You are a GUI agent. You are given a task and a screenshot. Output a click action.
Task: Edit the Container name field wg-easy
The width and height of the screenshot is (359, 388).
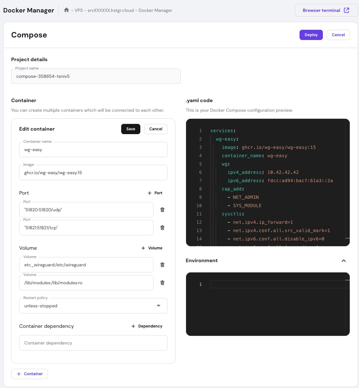point(93,150)
